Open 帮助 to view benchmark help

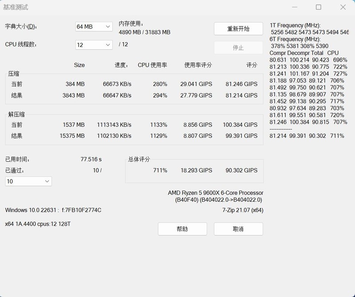[182, 229]
